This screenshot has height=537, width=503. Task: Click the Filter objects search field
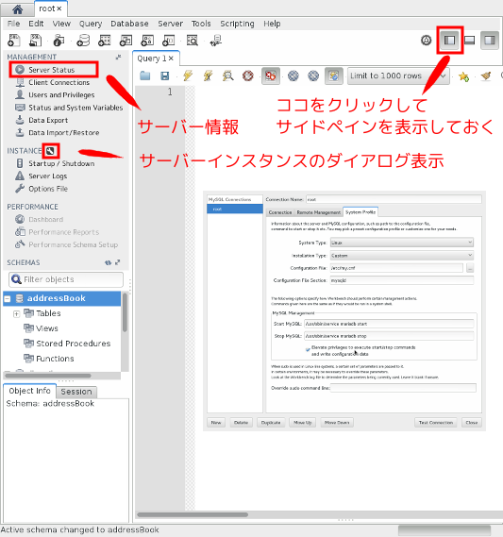click(66, 279)
